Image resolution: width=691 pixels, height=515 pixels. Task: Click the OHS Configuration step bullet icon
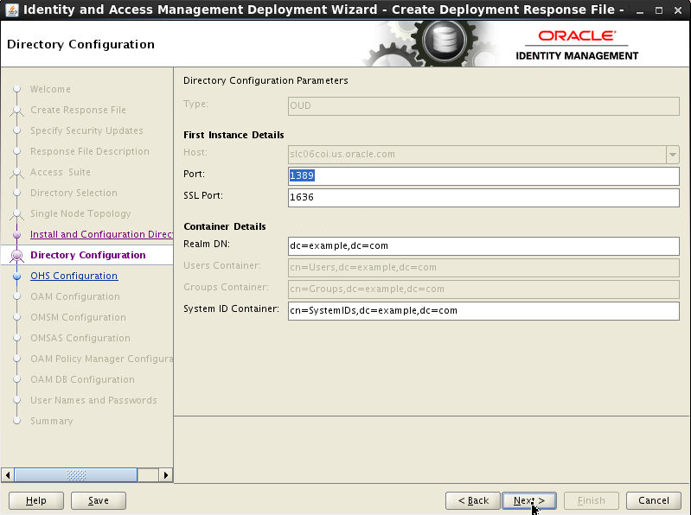(17, 276)
